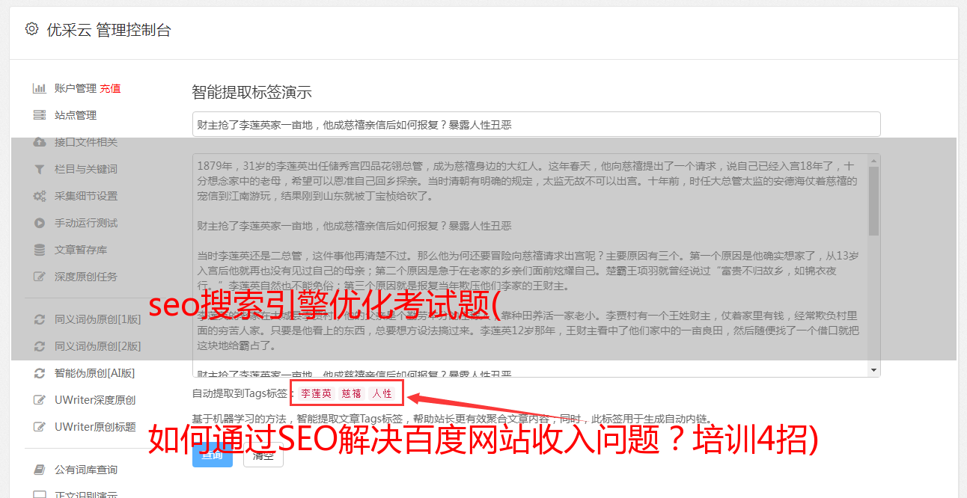Click the refresh icon beside 智能伪原创[AI版]
The height and width of the screenshot is (498, 967).
tap(40, 373)
